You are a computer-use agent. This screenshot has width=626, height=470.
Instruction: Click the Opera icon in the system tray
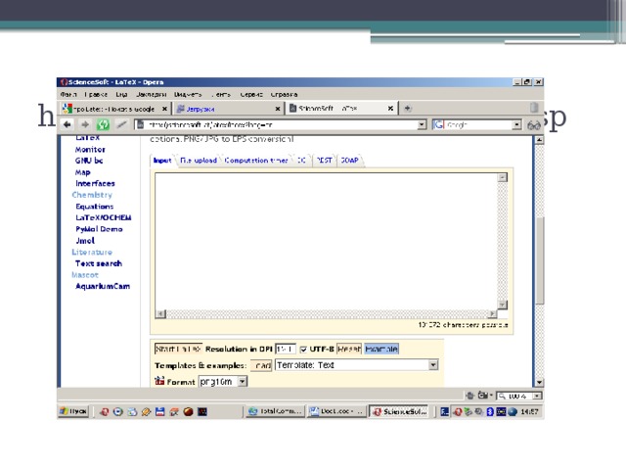[x=457, y=411]
